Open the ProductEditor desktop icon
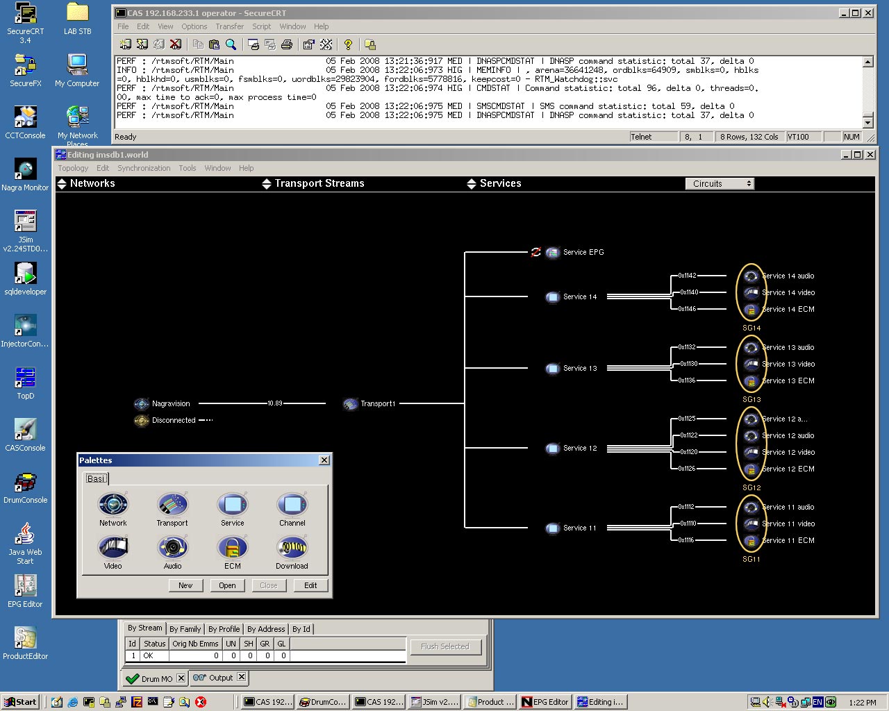The image size is (889, 711). point(25,644)
